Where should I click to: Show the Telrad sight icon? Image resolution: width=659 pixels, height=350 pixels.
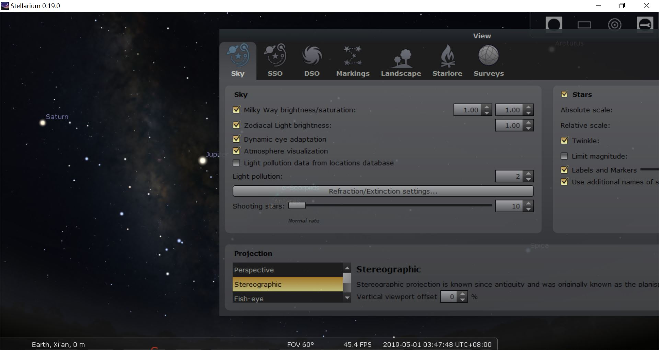[615, 25]
